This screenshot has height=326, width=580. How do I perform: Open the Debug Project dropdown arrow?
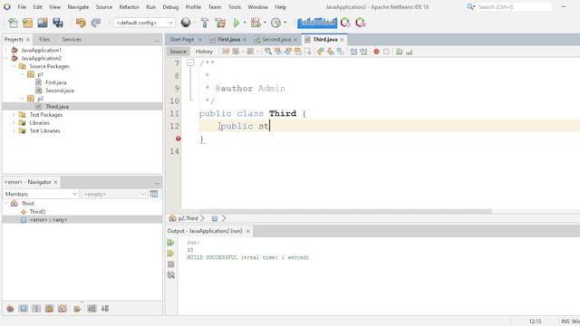tap(265, 23)
